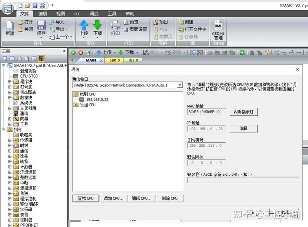Viewport: 308px width, 227px height.
Task: Click the 闪烁指示灯 button
Action: [x=243, y=112]
